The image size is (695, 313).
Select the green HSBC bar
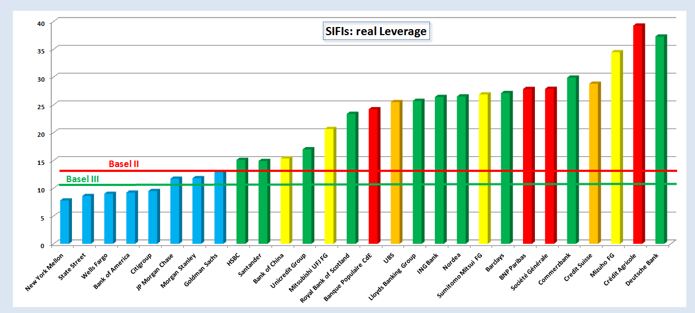coord(242,201)
